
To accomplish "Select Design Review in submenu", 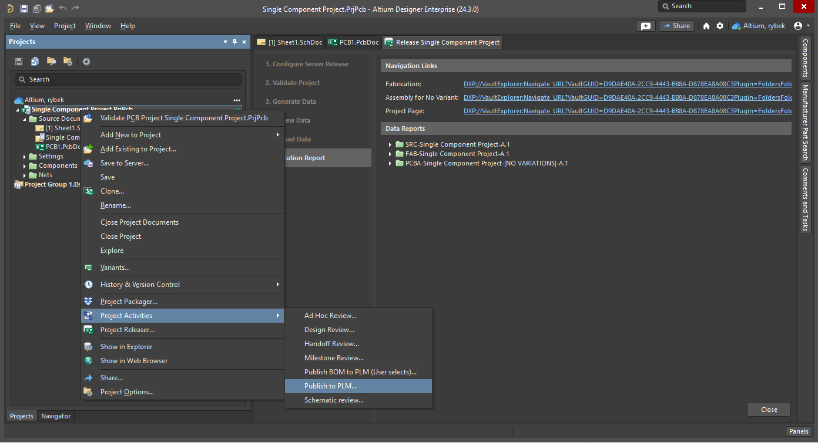I will click(x=358, y=330).
